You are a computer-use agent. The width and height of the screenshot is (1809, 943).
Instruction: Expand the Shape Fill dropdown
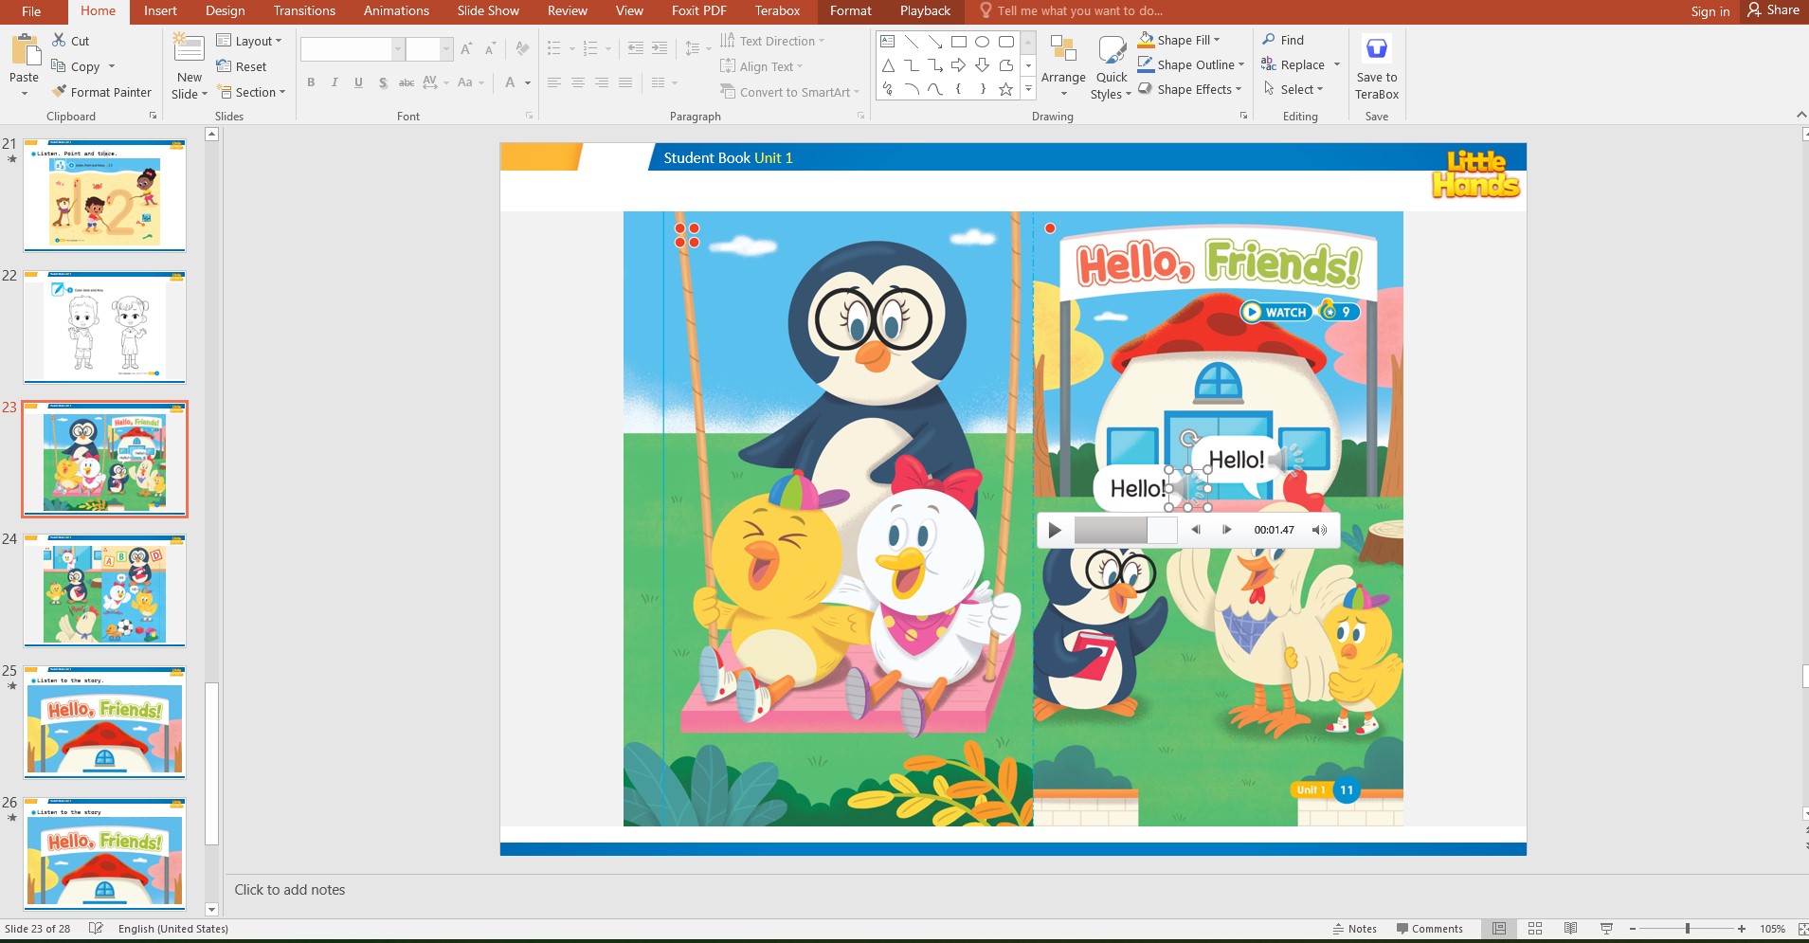tap(1217, 40)
